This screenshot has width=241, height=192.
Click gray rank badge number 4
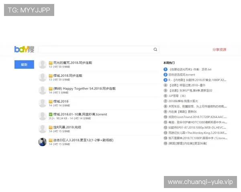click(165, 85)
